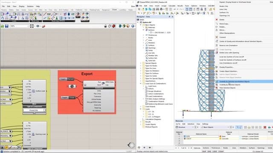Click print icon in RFEM toolbar
273x153 pixels.
[161, 9]
